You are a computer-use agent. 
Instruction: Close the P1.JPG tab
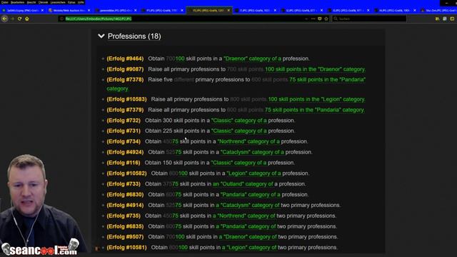(182, 10)
